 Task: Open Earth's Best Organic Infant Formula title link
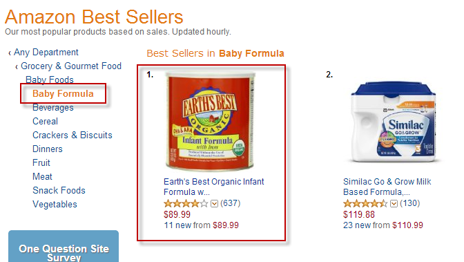[x=213, y=187]
